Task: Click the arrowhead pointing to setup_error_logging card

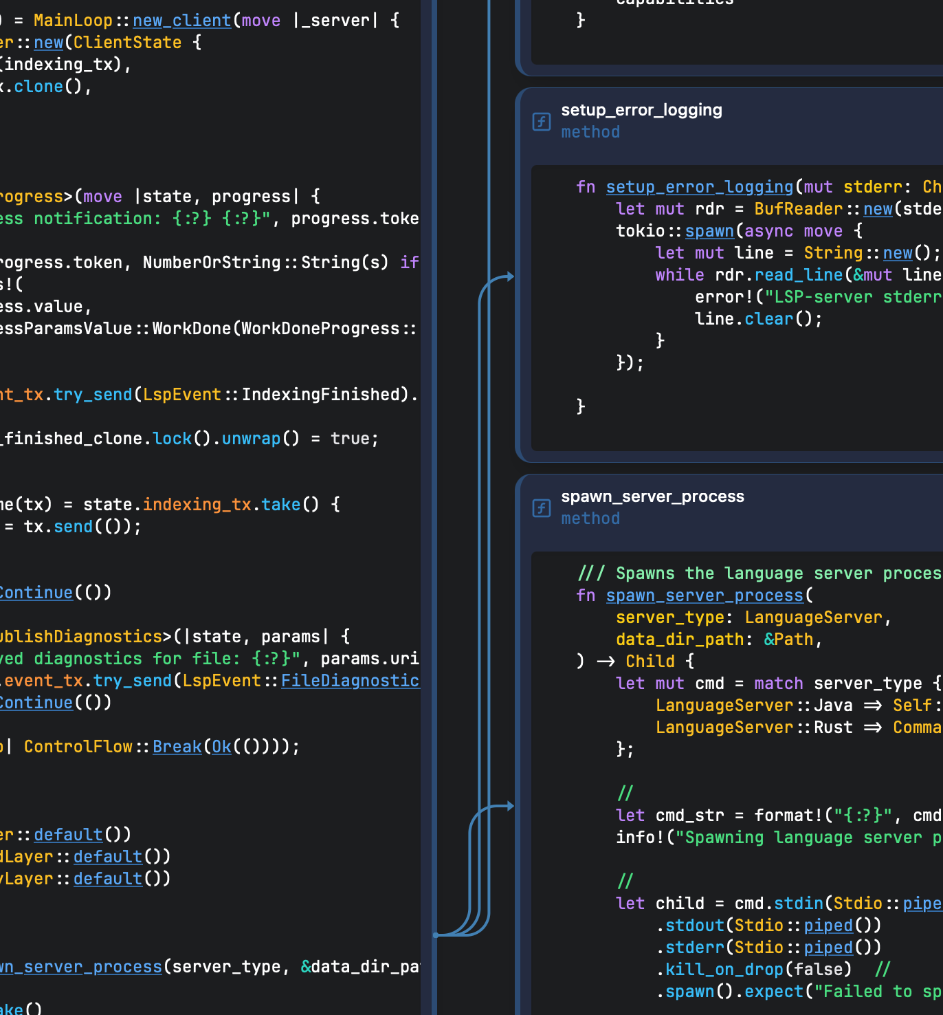Action: coord(509,276)
